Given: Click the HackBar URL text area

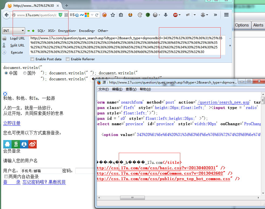Looking at the screenshot, I should 127,45.
